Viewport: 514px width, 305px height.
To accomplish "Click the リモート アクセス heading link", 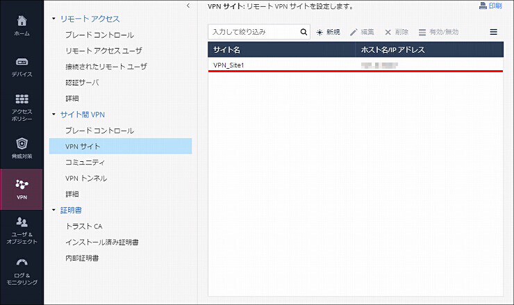I will [90, 19].
